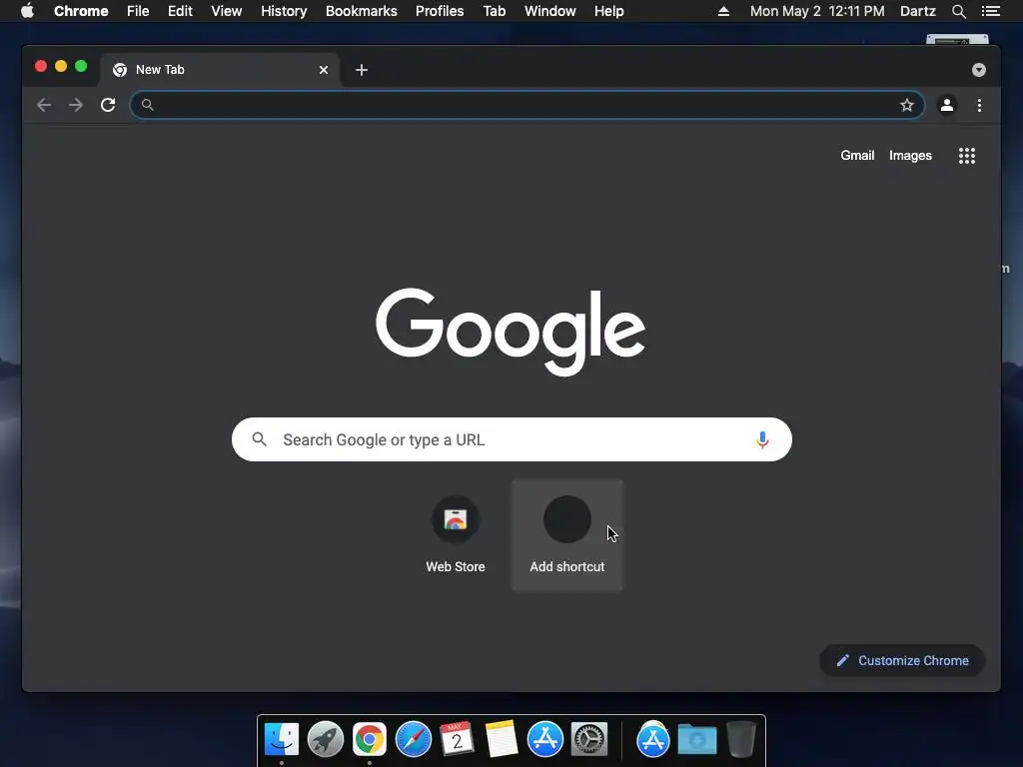Open the Notification Center list icon
The width and height of the screenshot is (1023, 767).
990,11
